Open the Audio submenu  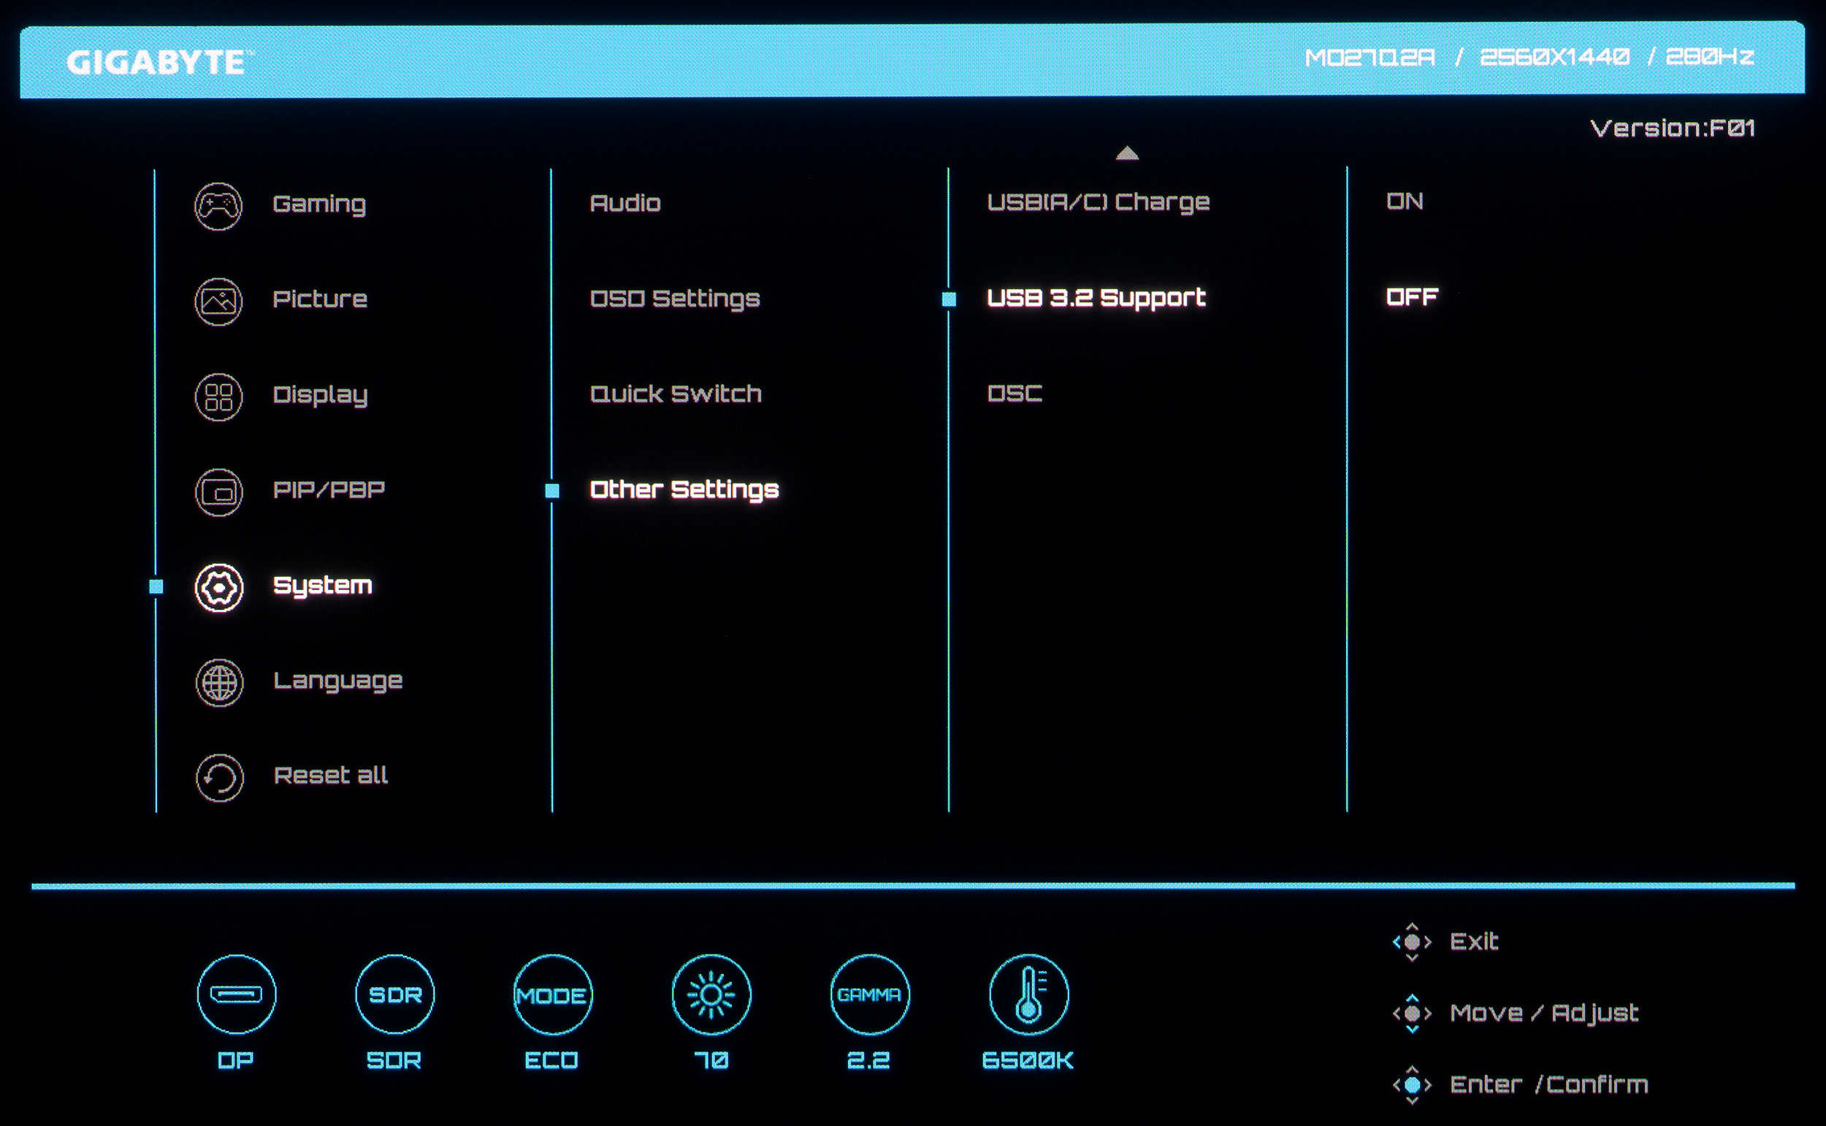click(624, 203)
